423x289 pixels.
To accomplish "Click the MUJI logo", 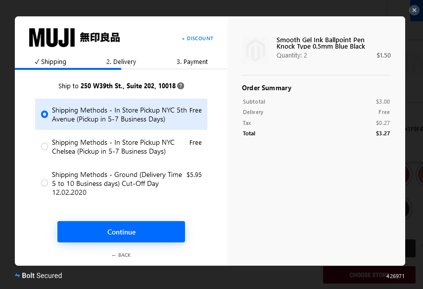I will click(74, 38).
